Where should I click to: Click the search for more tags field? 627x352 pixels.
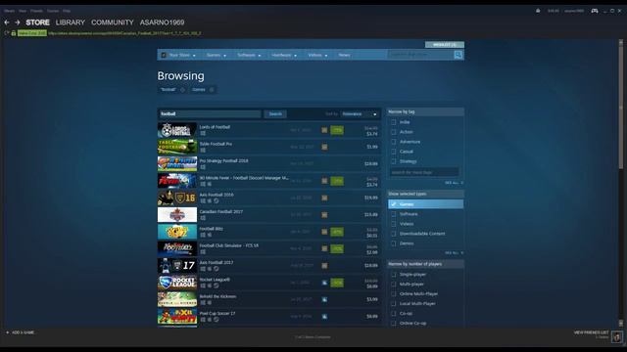[x=424, y=172]
